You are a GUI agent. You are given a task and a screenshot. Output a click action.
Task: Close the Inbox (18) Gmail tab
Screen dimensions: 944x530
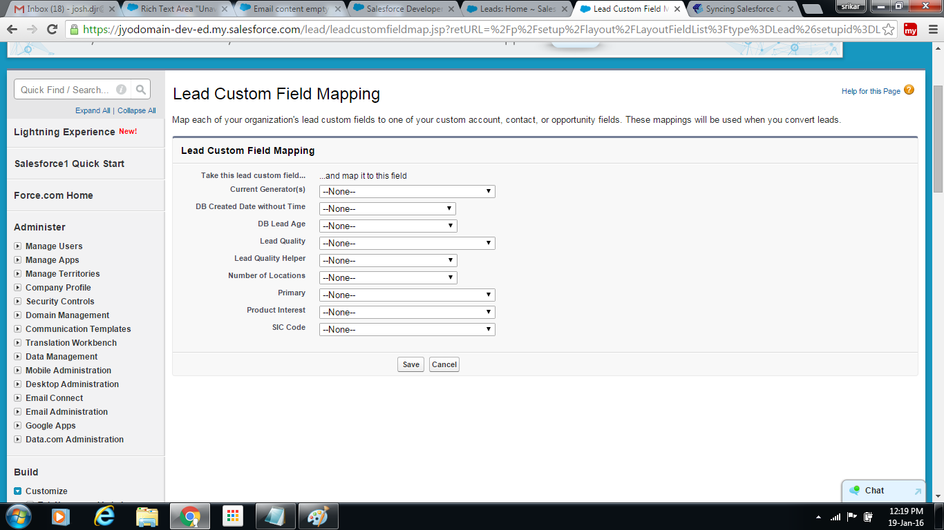click(x=113, y=9)
